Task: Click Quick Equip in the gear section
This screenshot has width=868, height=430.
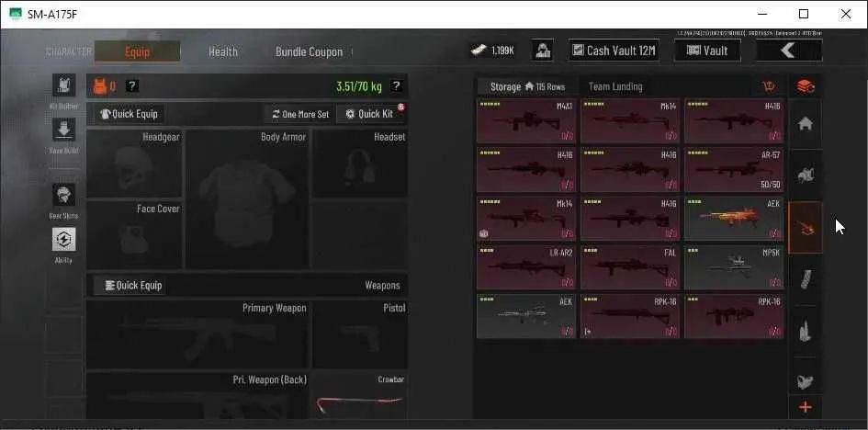Action: coord(129,114)
